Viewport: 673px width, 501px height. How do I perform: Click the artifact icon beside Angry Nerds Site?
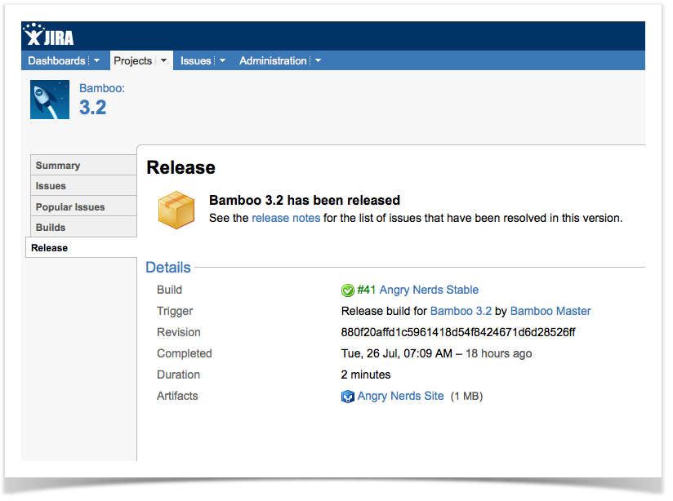click(348, 397)
